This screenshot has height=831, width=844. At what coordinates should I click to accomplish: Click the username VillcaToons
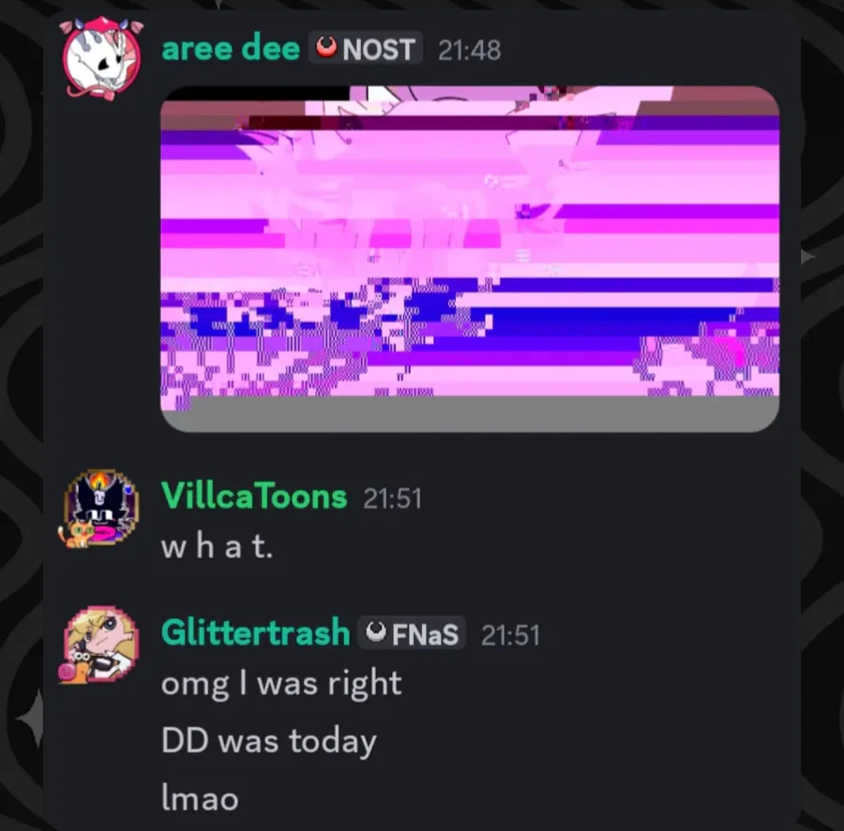254,496
